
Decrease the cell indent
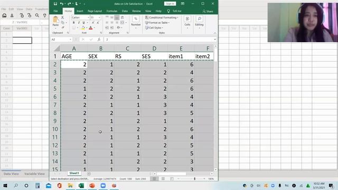tap(107, 28)
